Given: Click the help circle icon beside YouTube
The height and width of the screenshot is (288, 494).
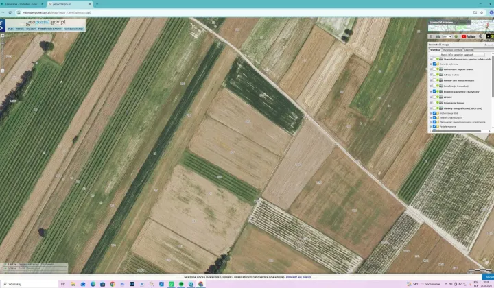Looking at the screenshot, I should click(x=480, y=36).
